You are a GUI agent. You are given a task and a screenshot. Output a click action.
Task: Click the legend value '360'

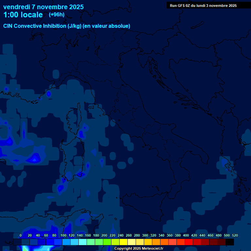(x=169, y=235)
